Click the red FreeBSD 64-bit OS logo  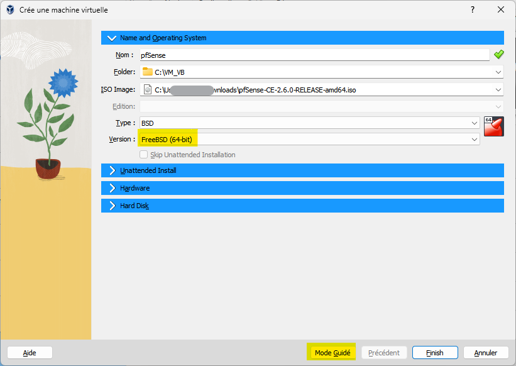(493, 126)
